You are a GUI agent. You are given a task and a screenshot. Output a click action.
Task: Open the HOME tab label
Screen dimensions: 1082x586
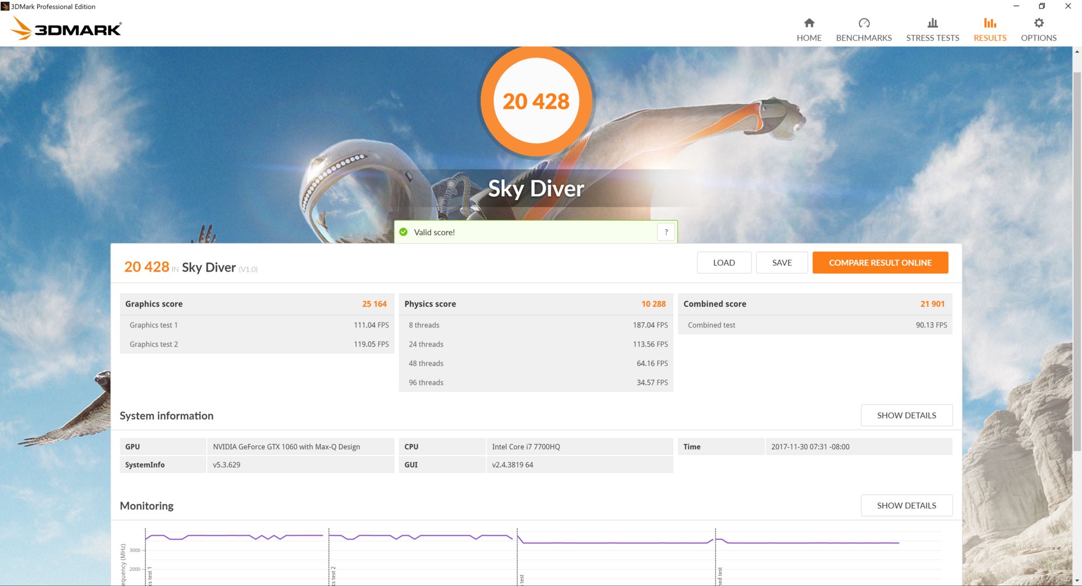tap(809, 38)
